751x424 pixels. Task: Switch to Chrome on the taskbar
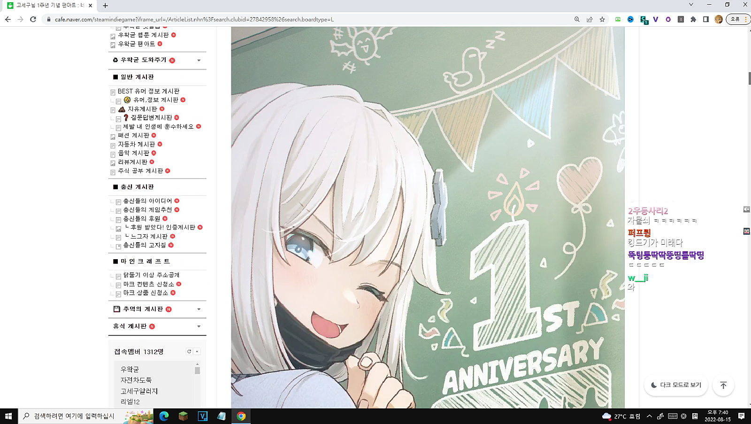click(x=241, y=416)
